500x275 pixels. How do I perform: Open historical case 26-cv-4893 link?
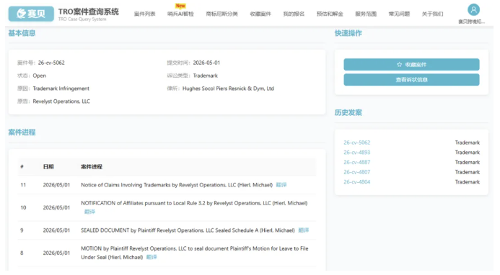(357, 153)
